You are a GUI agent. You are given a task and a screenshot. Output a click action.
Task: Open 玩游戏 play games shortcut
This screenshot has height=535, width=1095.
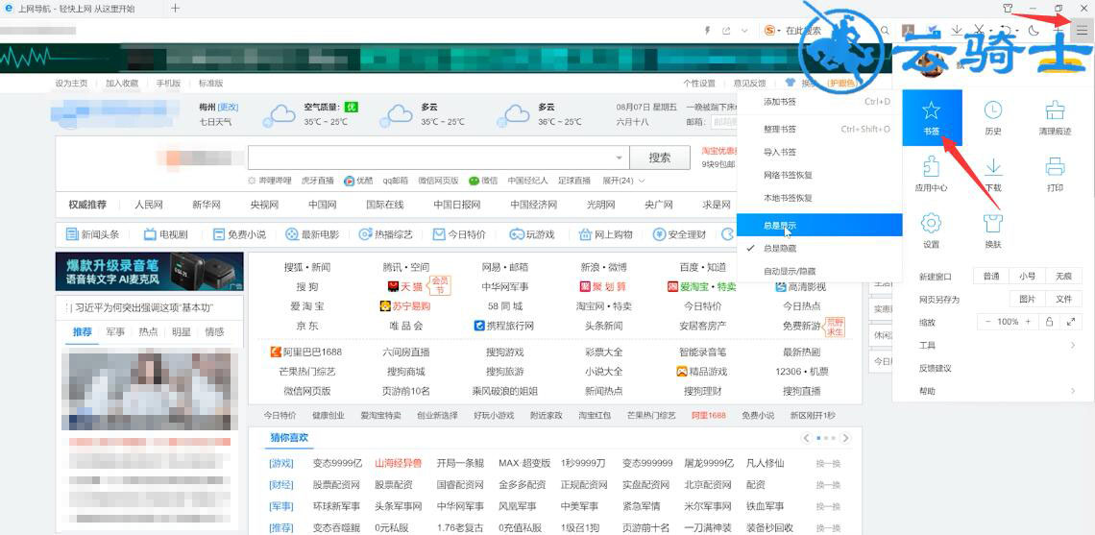(x=531, y=234)
